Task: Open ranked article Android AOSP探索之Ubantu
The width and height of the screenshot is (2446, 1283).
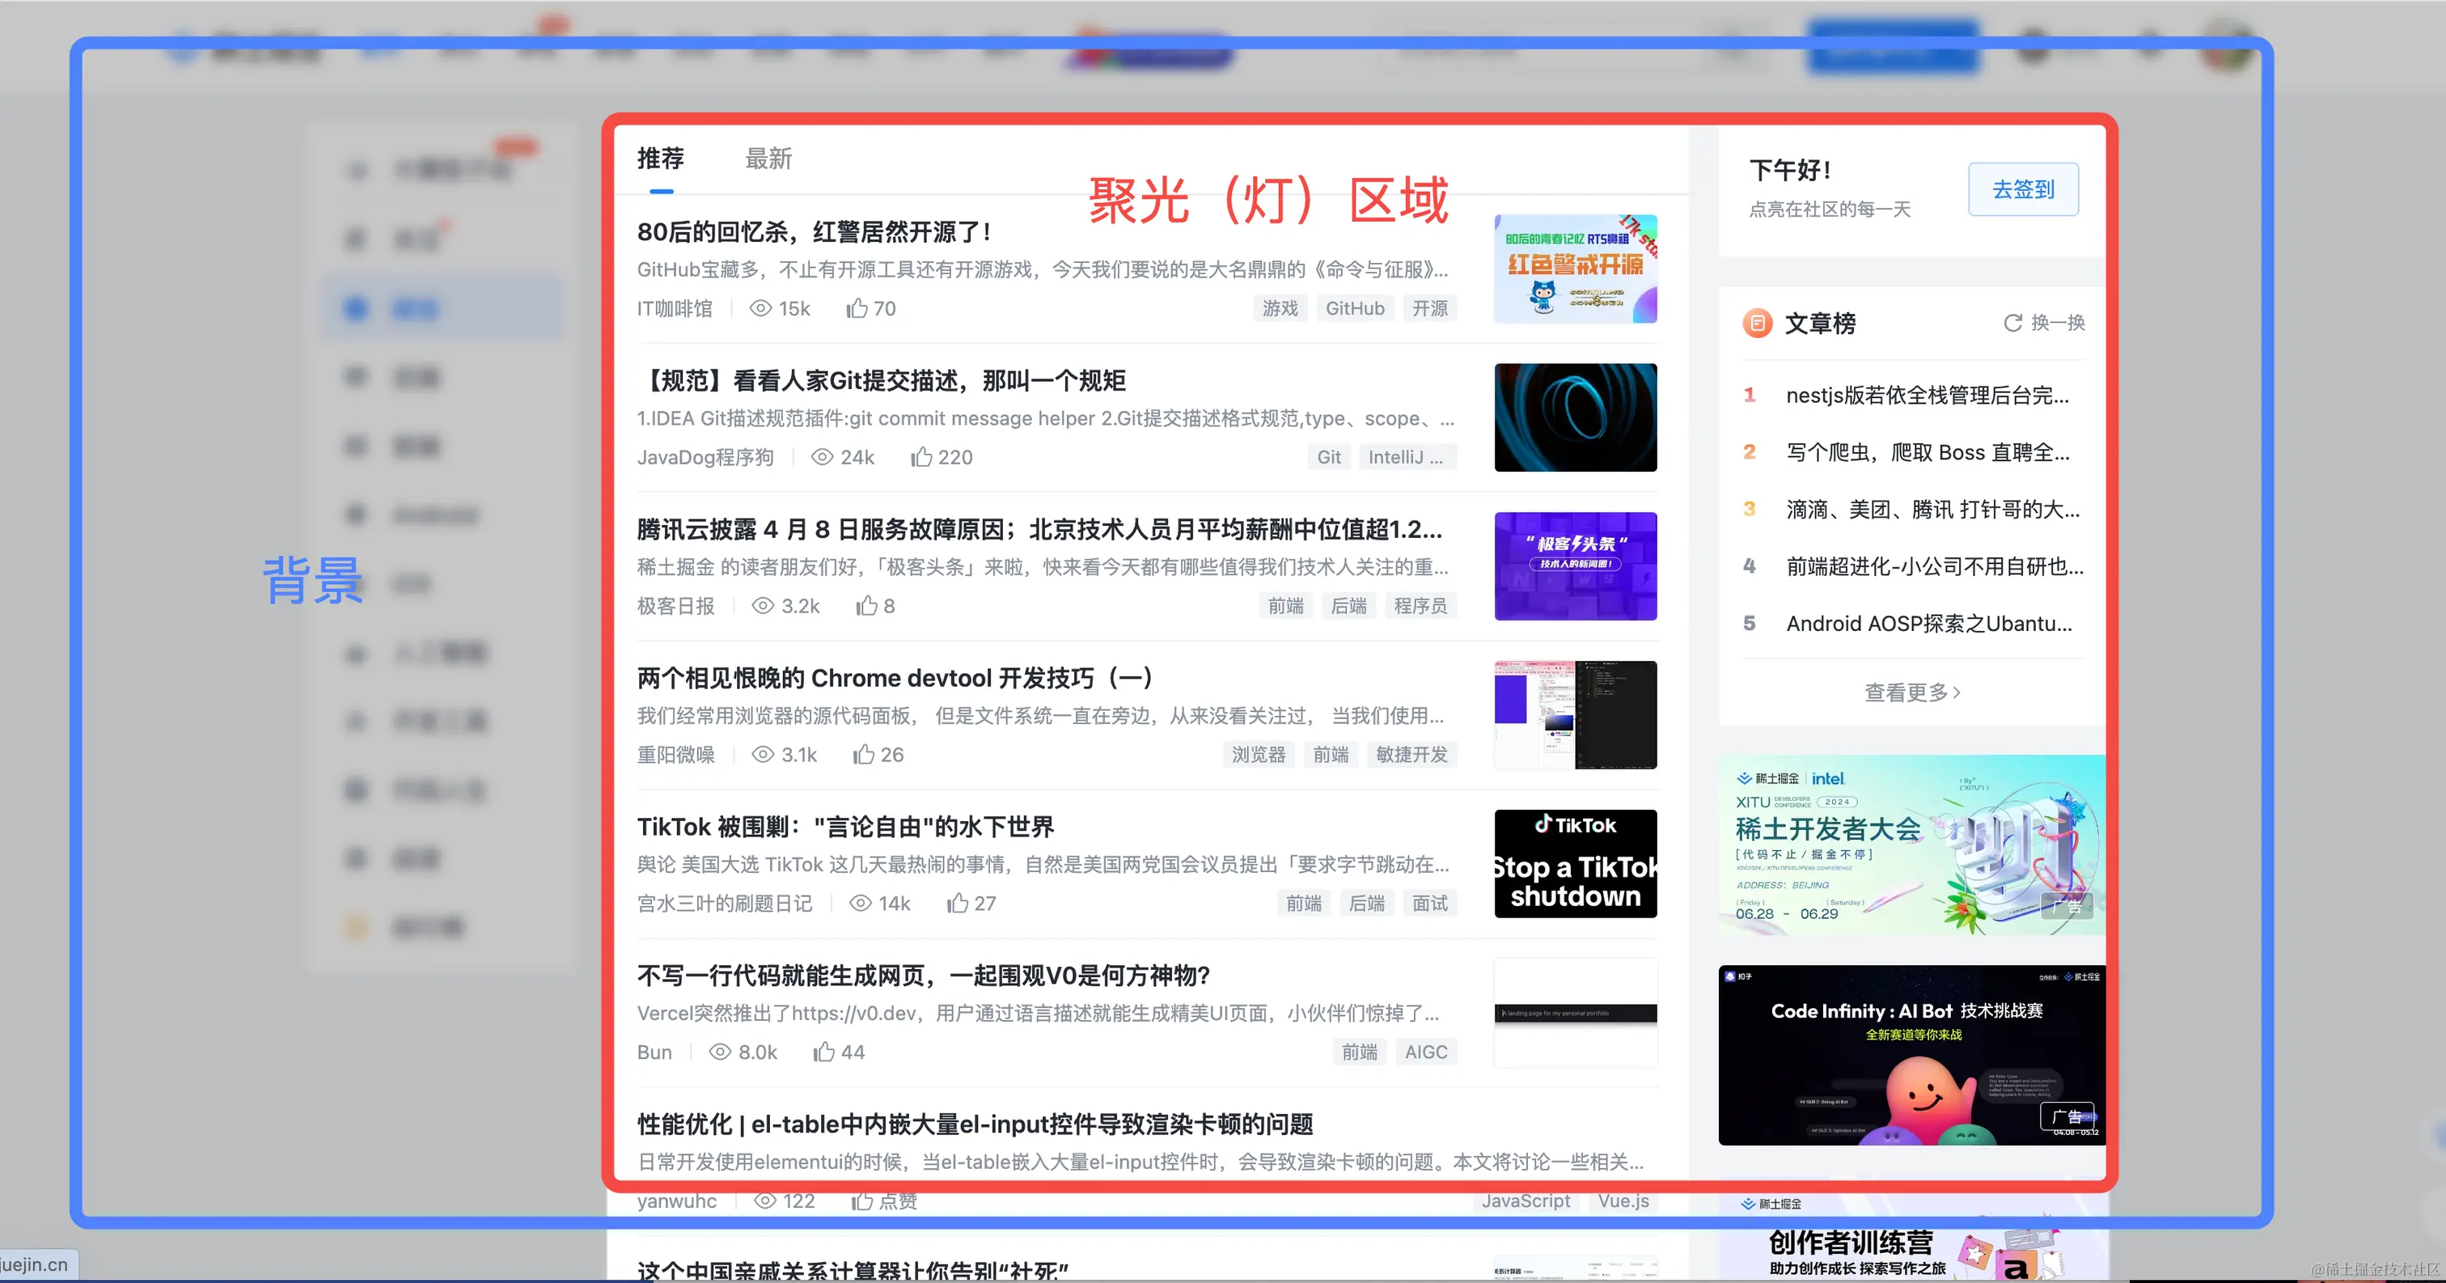Action: point(1928,623)
